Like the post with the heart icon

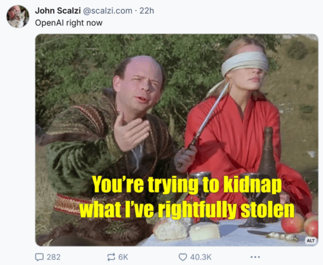183,257
